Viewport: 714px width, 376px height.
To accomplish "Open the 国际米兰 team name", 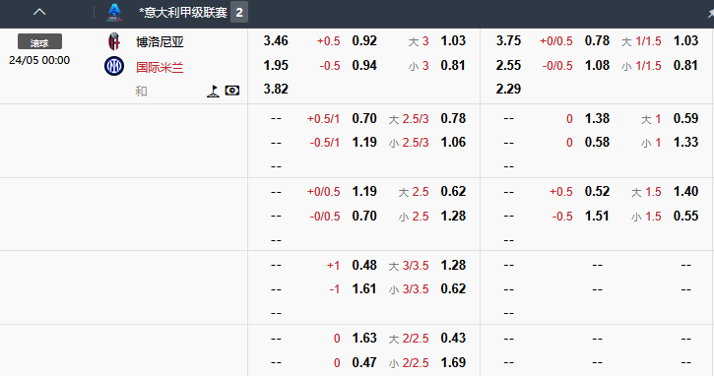I will click(x=160, y=67).
